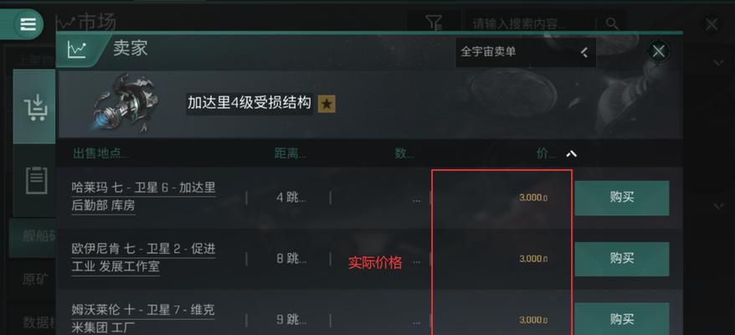Focus the 请输入搜索内容 search field
Screen dimensions: 735x335
coord(528,23)
